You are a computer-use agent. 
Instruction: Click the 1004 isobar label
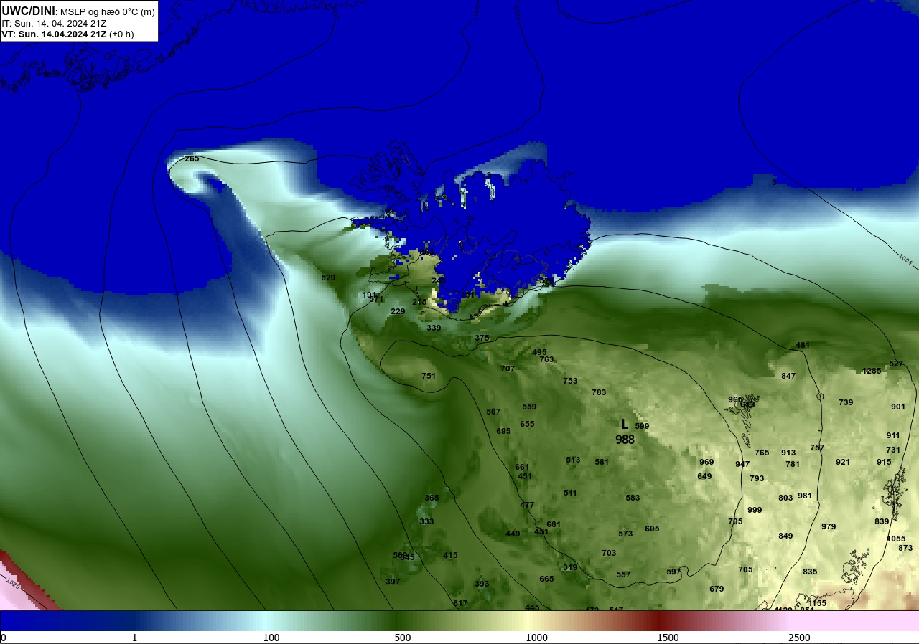tap(906, 259)
